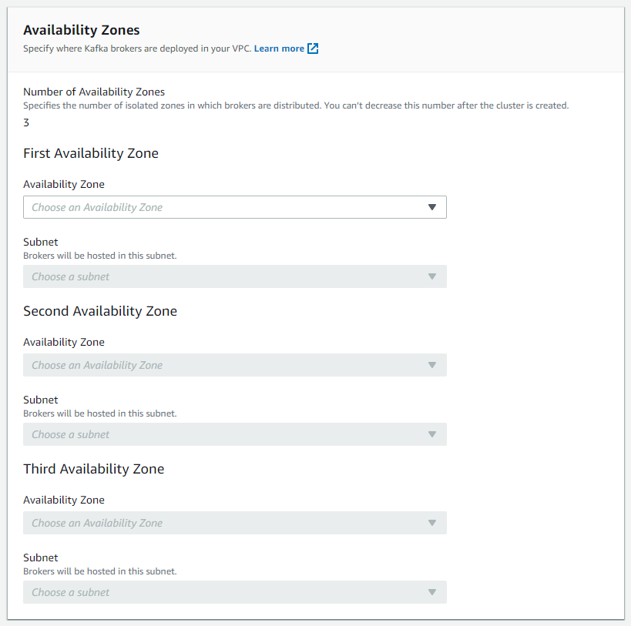Click the Second Availability Zone heading
The height and width of the screenshot is (626, 631).
(100, 311)
